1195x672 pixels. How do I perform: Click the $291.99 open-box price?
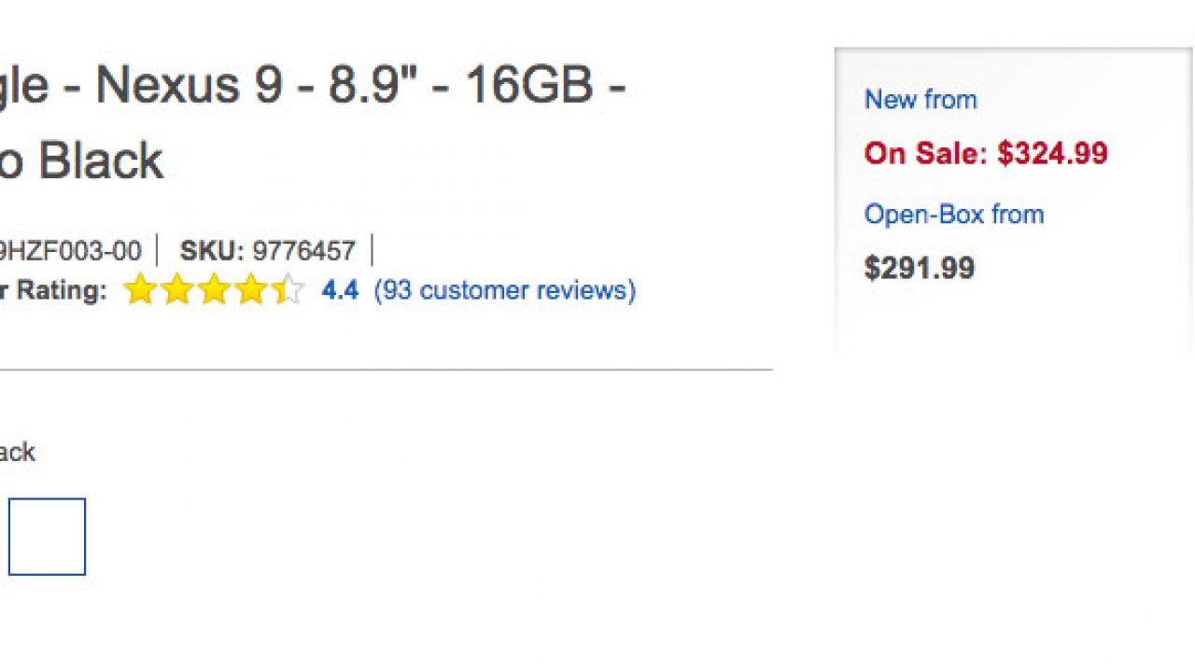920,269
